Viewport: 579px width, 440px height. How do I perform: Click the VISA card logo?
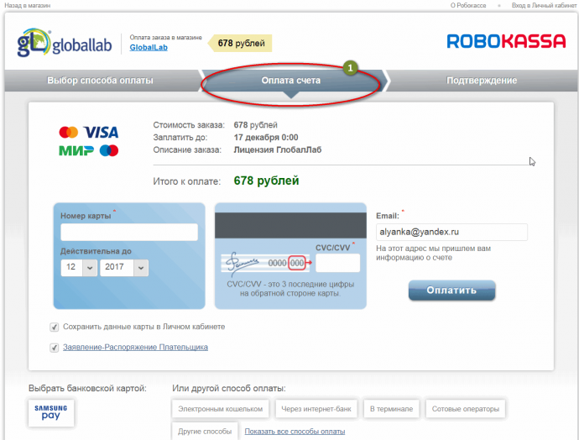click(101, 133)
